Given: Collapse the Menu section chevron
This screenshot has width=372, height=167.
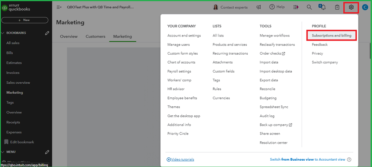Looking at the screenshot, I should click(x=3, y=152).
